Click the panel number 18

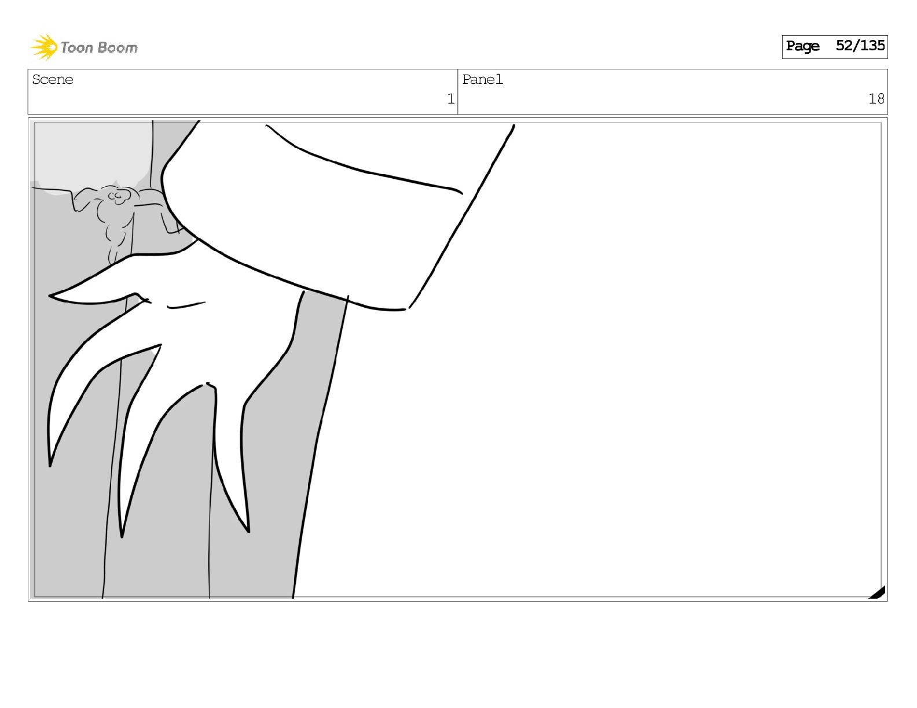click(876, 99)
